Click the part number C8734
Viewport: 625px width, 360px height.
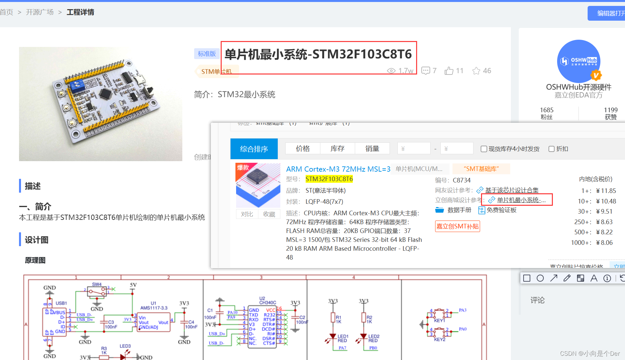462,180
